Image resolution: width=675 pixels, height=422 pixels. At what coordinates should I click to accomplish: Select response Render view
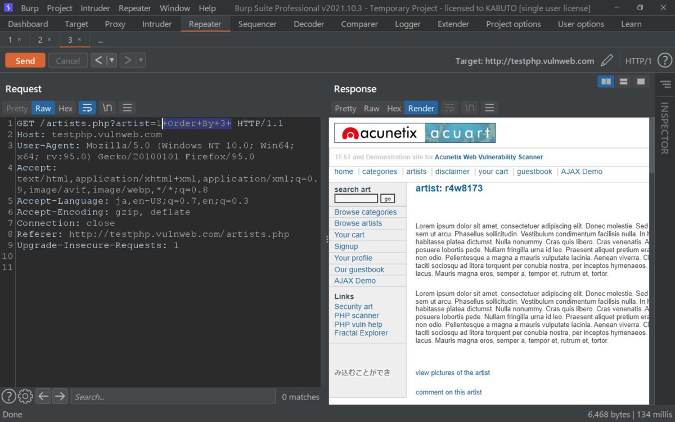421,108
